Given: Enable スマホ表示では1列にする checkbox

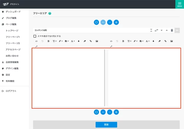Looking at the screenshot, I should (x=35, y=36).
